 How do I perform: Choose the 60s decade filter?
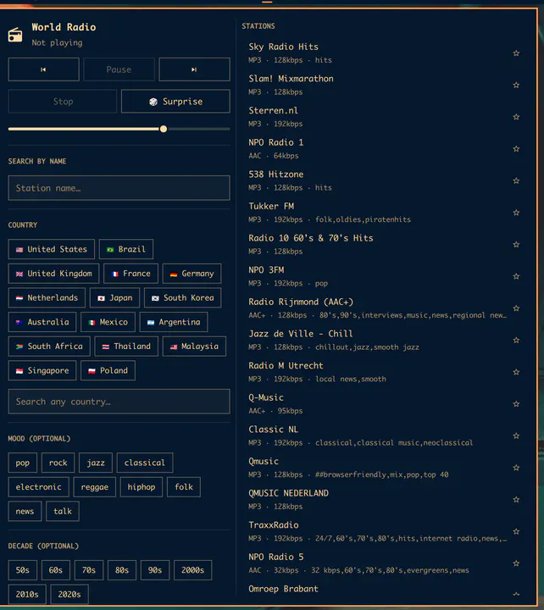(56, 570)
